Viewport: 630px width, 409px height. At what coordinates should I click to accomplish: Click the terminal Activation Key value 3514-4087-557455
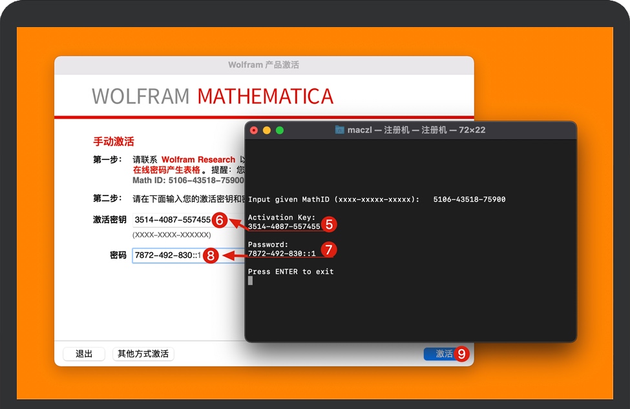click(x=284, y=226)
